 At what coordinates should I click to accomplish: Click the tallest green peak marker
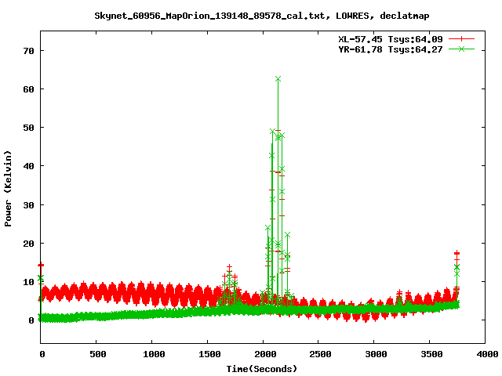pos(278,79)
